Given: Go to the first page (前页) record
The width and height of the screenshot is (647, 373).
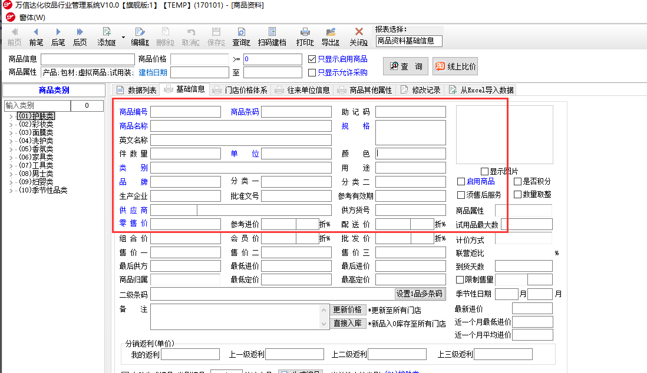Looking at the screenshot, I should point(15,37).
